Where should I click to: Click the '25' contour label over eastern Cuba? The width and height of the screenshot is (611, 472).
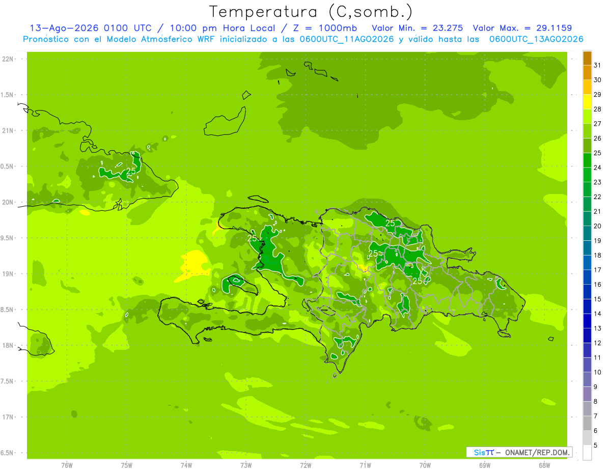131,171
